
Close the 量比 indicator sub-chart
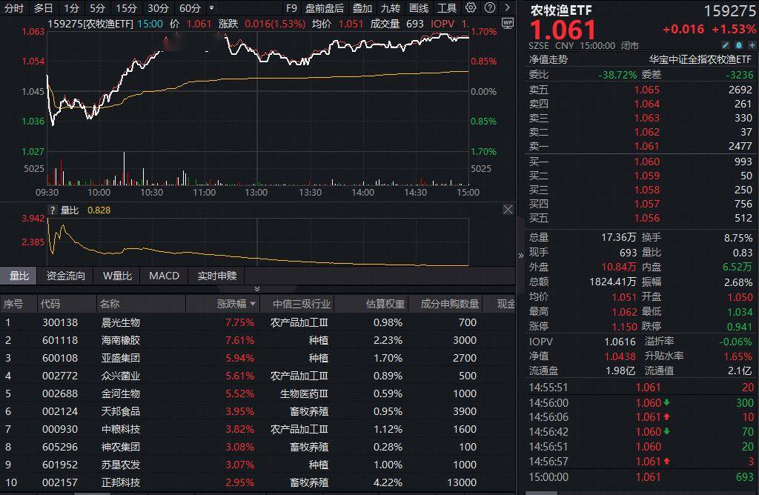click(508, 210)
